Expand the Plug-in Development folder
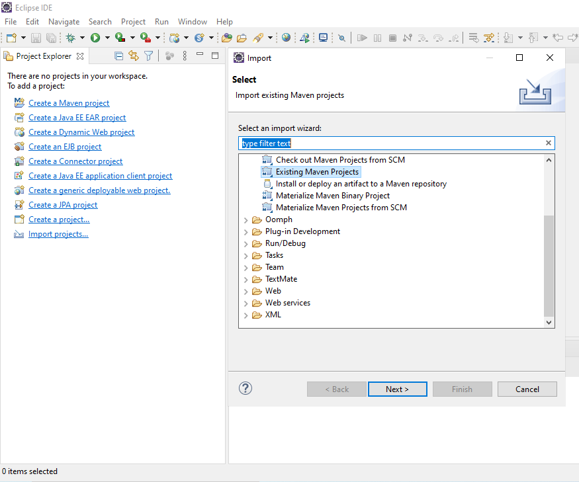This screenshot has width=579, height=482. [x=246, y=232]
